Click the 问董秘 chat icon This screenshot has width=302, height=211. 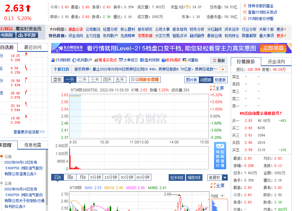185,60
